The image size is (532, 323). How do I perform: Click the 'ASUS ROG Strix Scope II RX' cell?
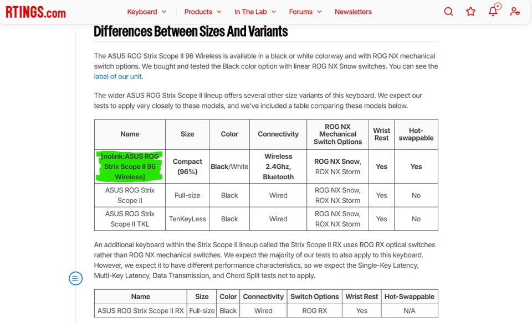click(140, 310)
